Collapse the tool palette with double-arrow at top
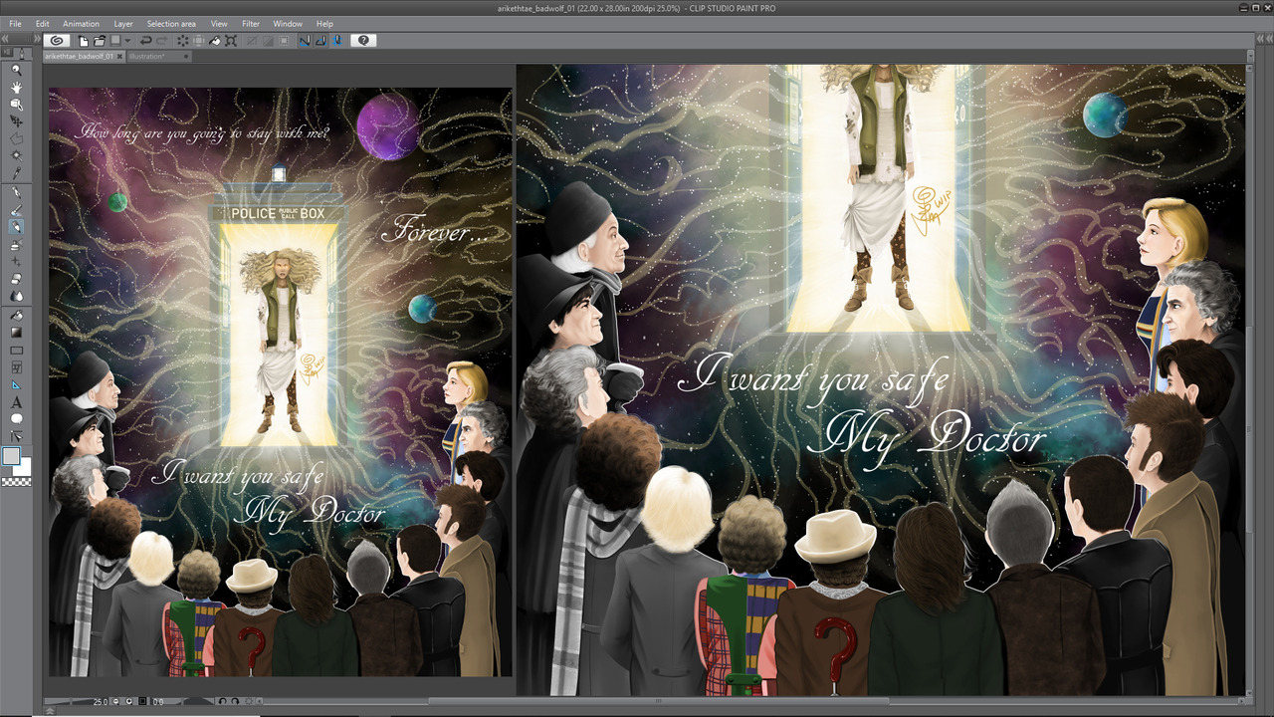Viewport: 1274px width, 717px height. pos(5,41)
